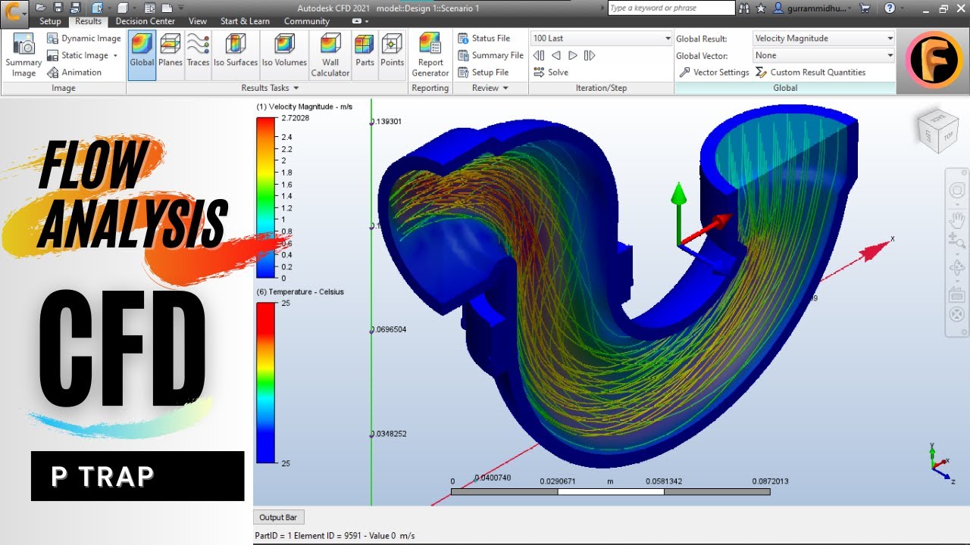Select the Iso Surfaces task

click(236, 54)
